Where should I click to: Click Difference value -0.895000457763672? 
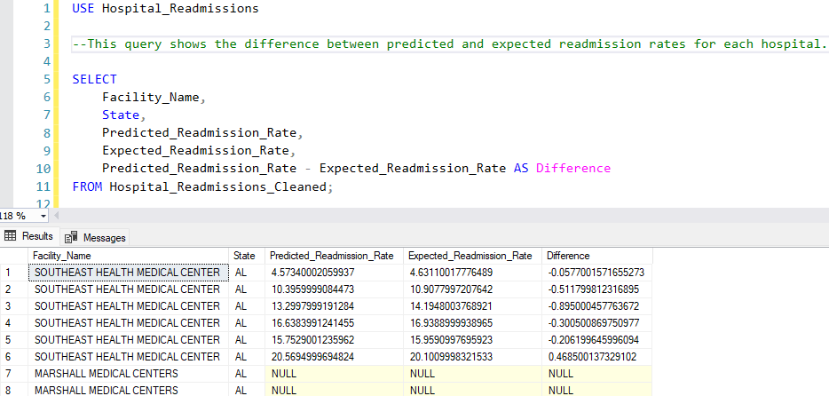597,306
